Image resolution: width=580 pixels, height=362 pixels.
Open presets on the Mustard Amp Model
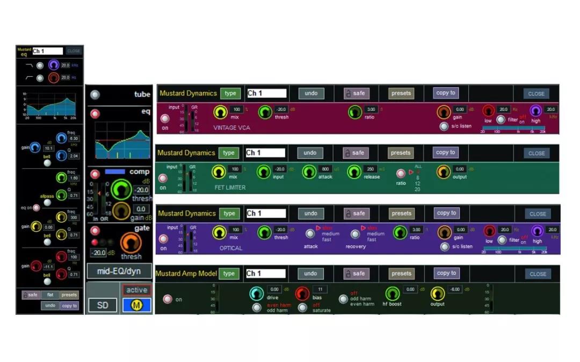click(401, 274)
